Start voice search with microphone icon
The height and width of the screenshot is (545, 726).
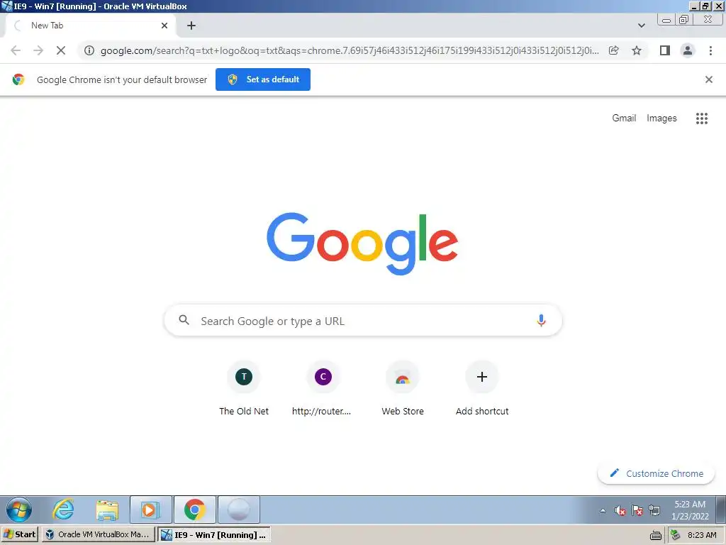pos(541,320)
